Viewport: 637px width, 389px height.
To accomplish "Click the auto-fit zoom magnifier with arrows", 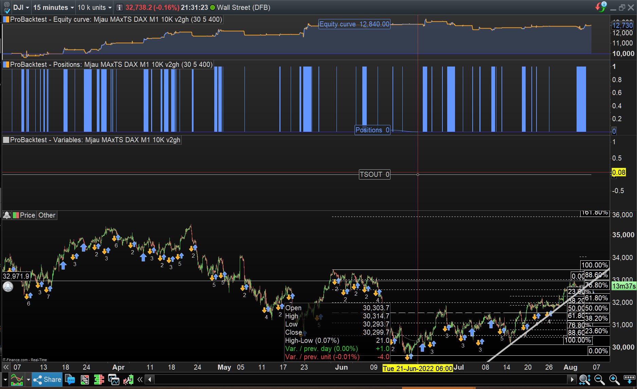I will (x=584, y=379).
